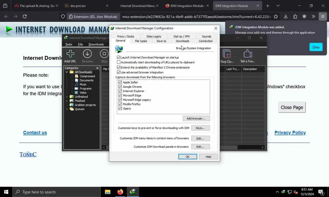The width and height of the screenshot is (329, 197).
Task: Close the Categories panel with its X
Action: pos(97,68)
